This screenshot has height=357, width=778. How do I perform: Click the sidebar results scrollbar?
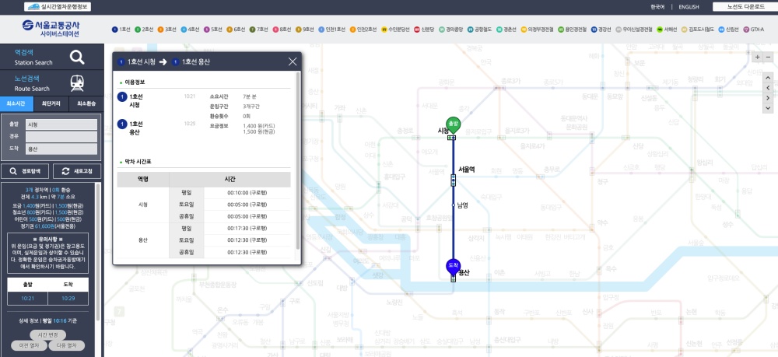pos(98,252)
